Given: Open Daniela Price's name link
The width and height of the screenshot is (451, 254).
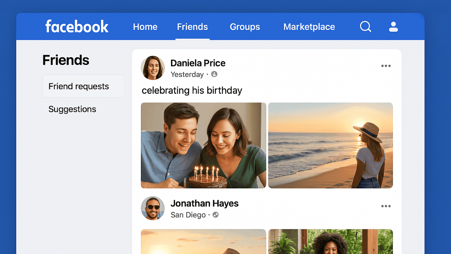Looking at the screenshot, I should pyautogui.click(x=198, y=63).
